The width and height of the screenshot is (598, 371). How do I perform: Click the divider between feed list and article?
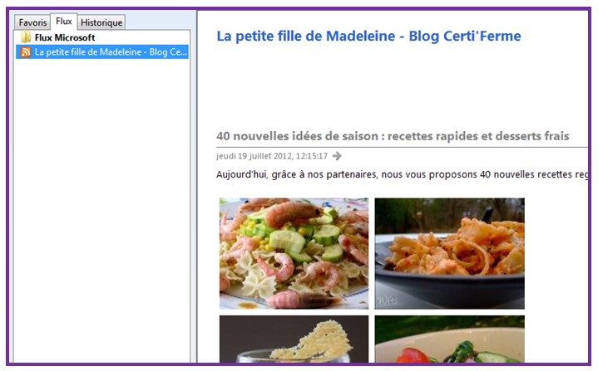196,187
